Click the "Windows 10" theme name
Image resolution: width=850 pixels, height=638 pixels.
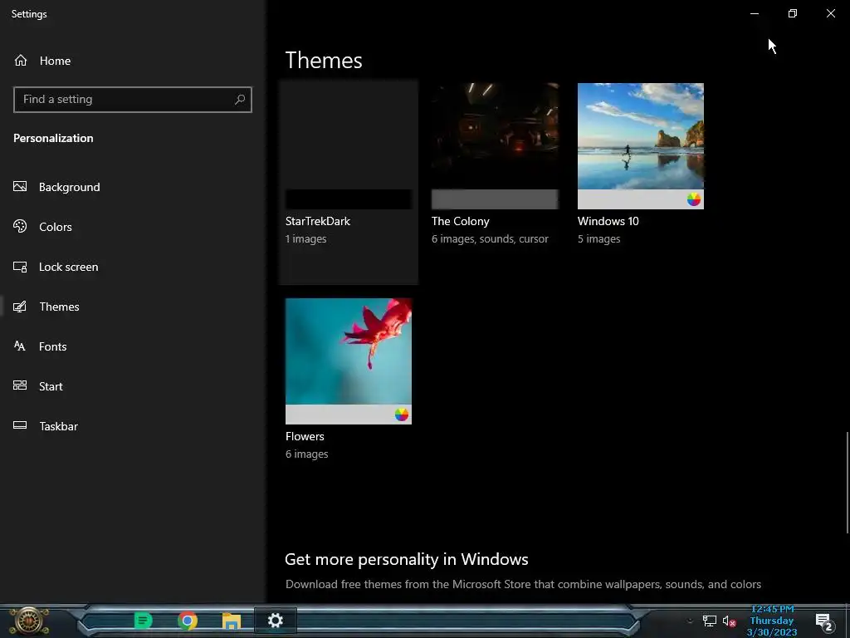(x=608, y=221)
